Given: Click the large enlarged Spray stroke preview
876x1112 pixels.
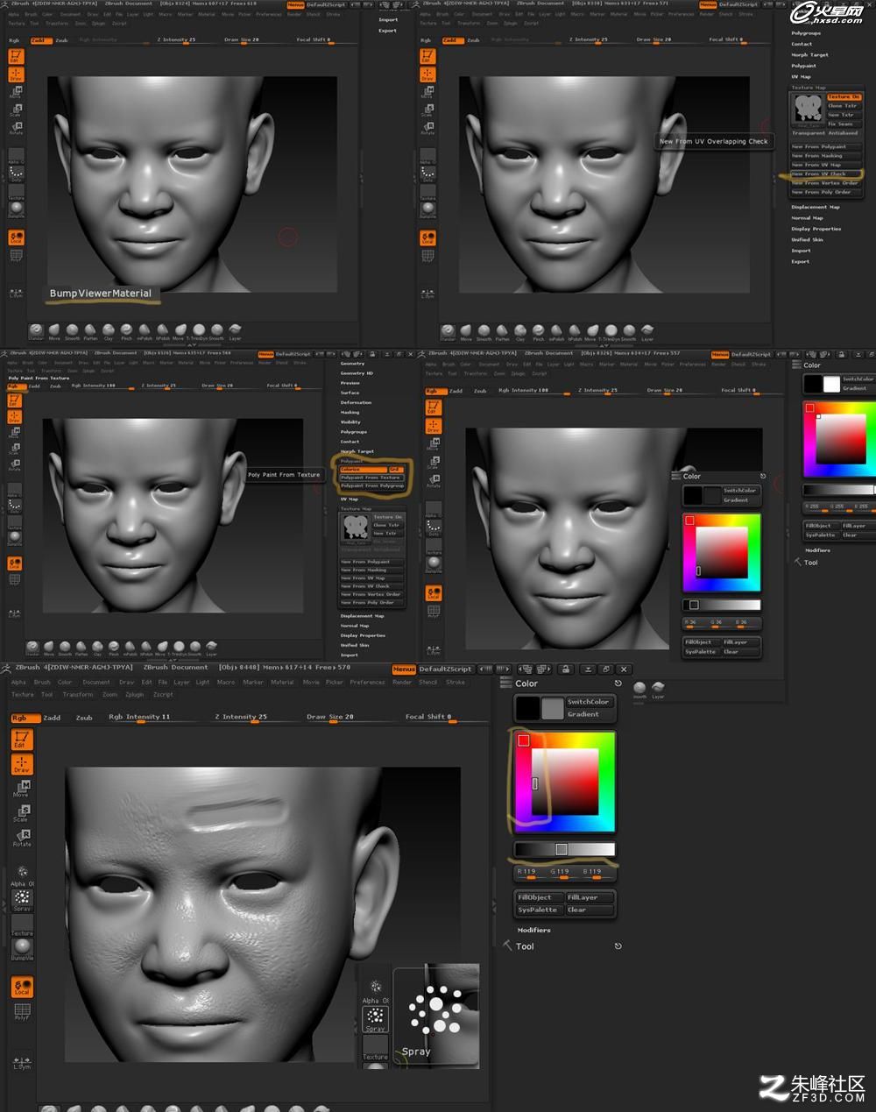Looking at the screenshot, I should pyautogui.click(x=436, y=1015).
